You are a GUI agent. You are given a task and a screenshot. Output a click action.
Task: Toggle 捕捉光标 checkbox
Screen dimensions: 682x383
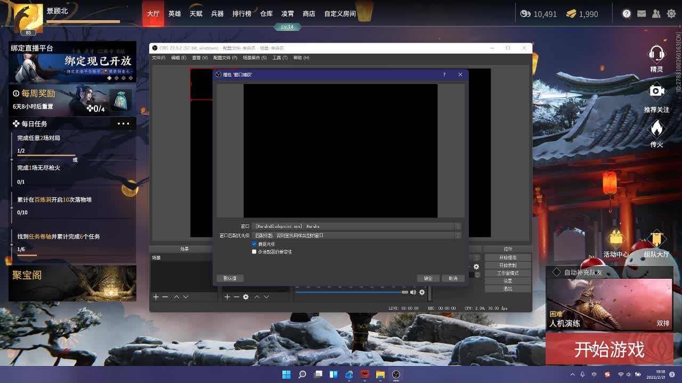pos(254,244)
